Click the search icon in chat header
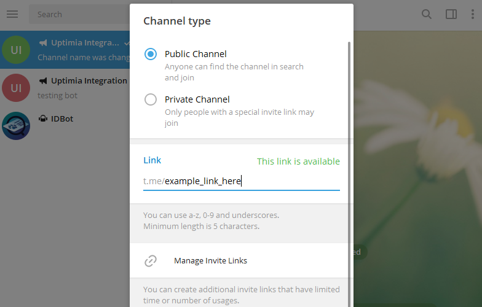482x307 pixels. point(426,14)
